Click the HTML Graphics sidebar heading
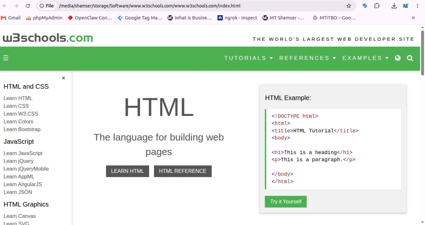Image resolution: width=425 pixels, height=225 pixels. [26, 205]
